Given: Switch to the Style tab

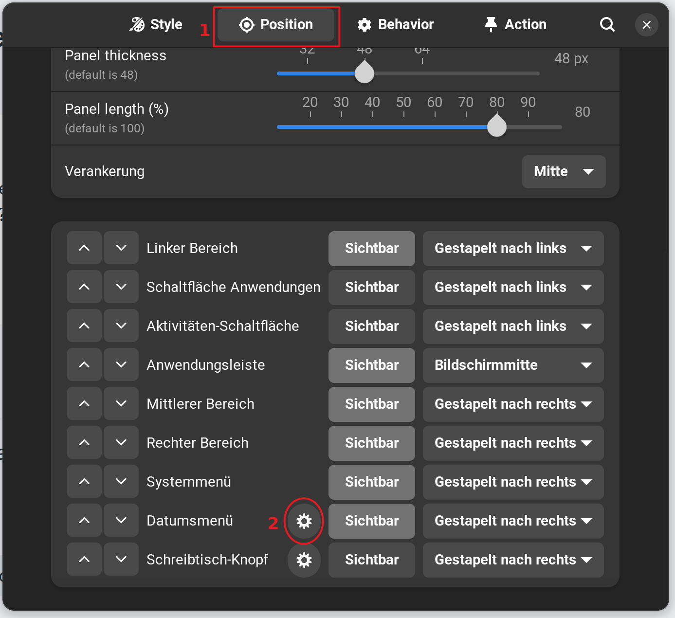Looking at the screenshot, I should (156, 24).
